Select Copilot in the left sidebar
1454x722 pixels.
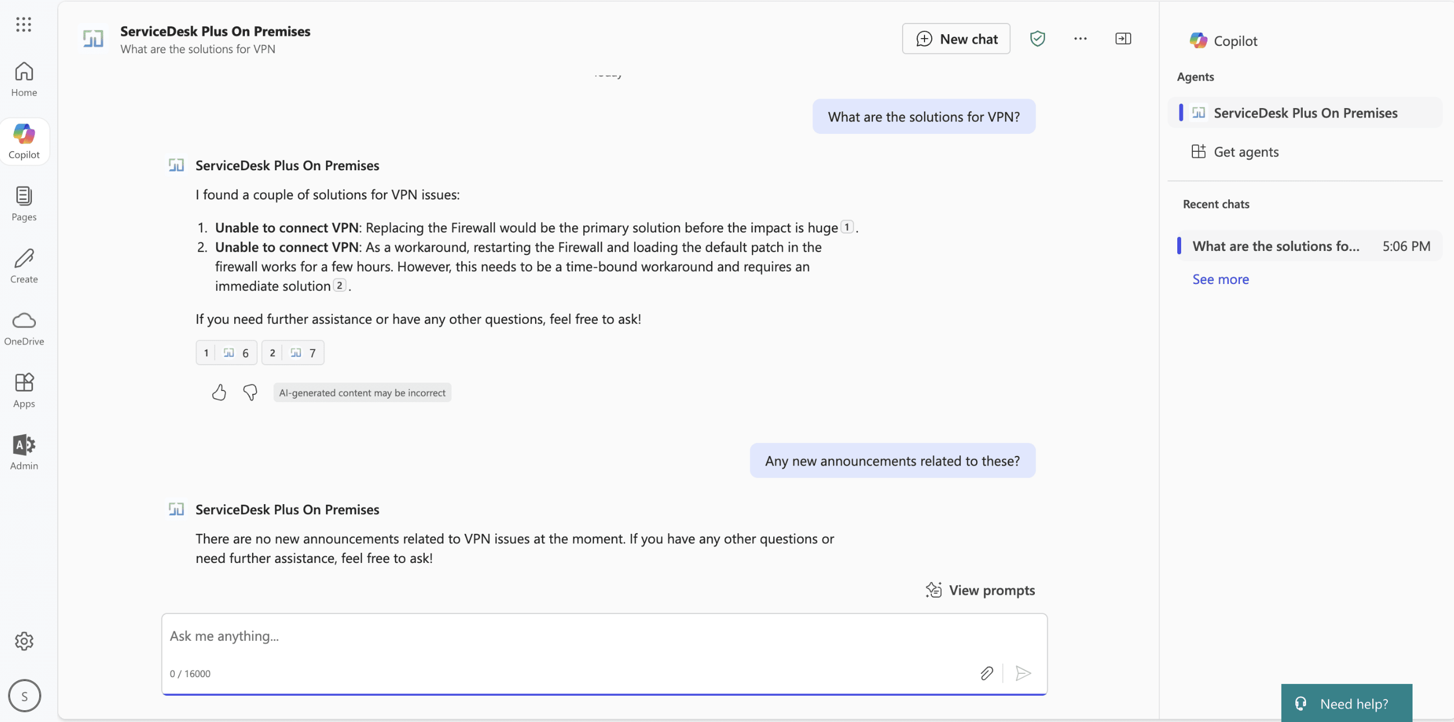(x=24, y=142)
